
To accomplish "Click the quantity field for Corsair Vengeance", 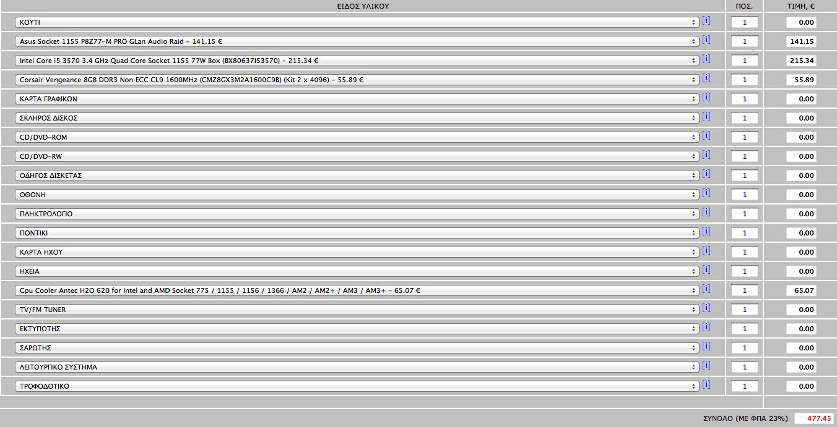I will pos(745,80).
